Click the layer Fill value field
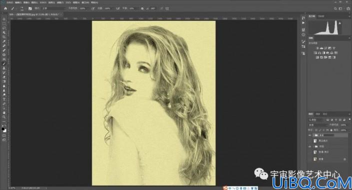Image resolution: width=352 pixels, height=190 pixels. pos(344,130)
